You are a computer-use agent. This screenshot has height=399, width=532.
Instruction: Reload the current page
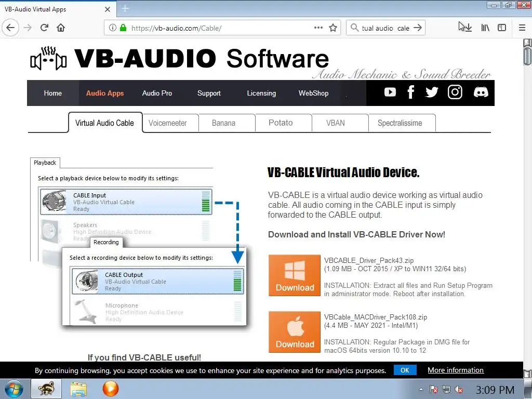pyautogui.click(x=45, y=28)
